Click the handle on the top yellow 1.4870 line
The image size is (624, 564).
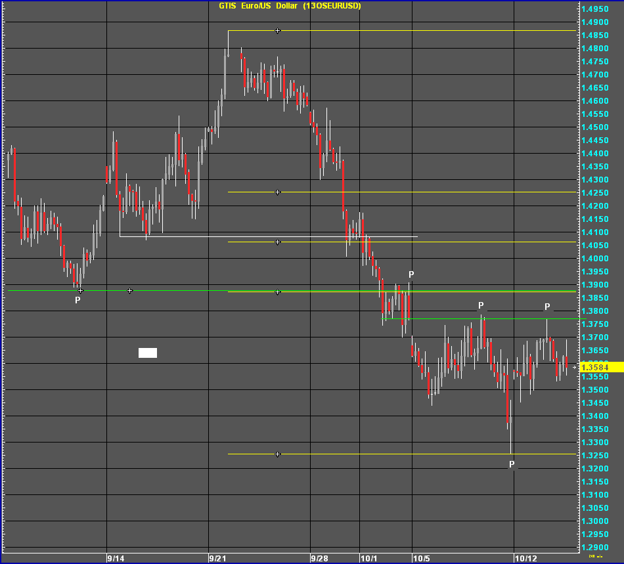pyautogui.click(x=278, y=31)
